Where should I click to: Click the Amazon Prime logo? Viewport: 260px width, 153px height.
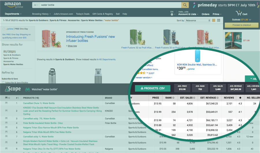click(x=14, y=5)
